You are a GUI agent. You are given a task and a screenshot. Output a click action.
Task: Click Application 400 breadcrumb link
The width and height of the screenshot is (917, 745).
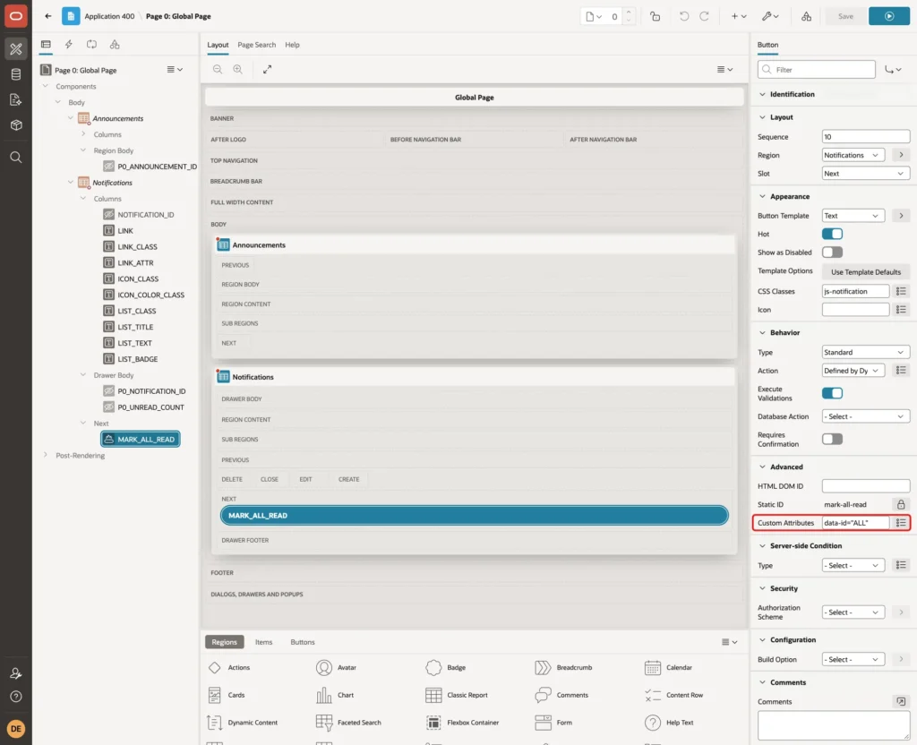click(109, 16)
